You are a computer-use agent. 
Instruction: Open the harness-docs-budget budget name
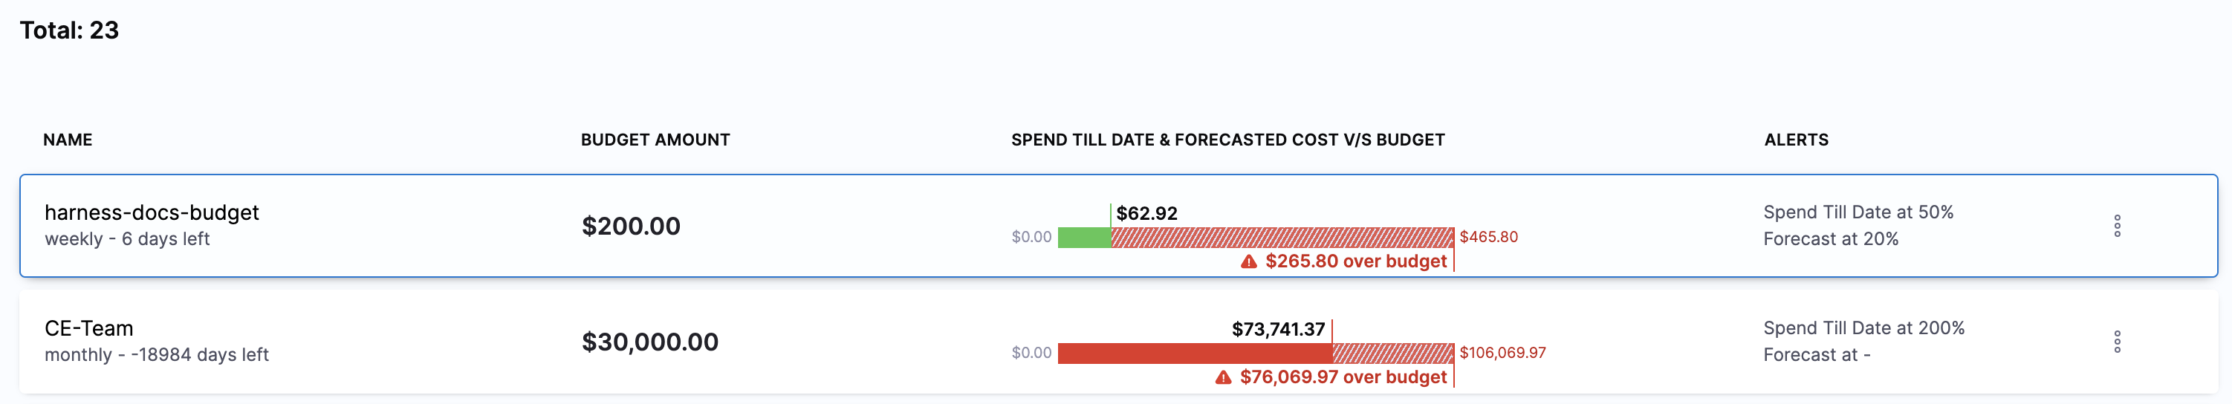click(152, 212)
